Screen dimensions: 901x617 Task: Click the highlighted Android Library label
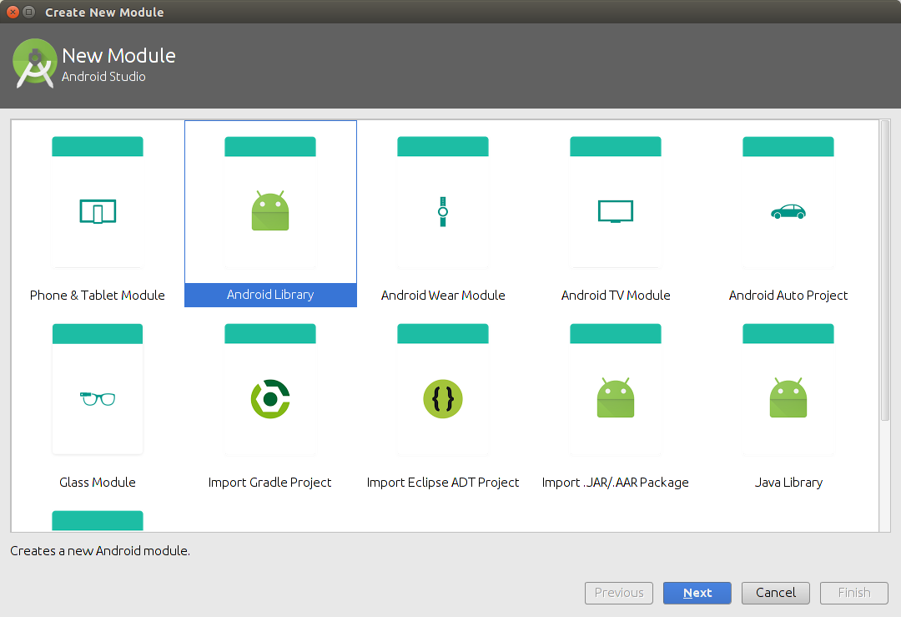tap(270, 295)
